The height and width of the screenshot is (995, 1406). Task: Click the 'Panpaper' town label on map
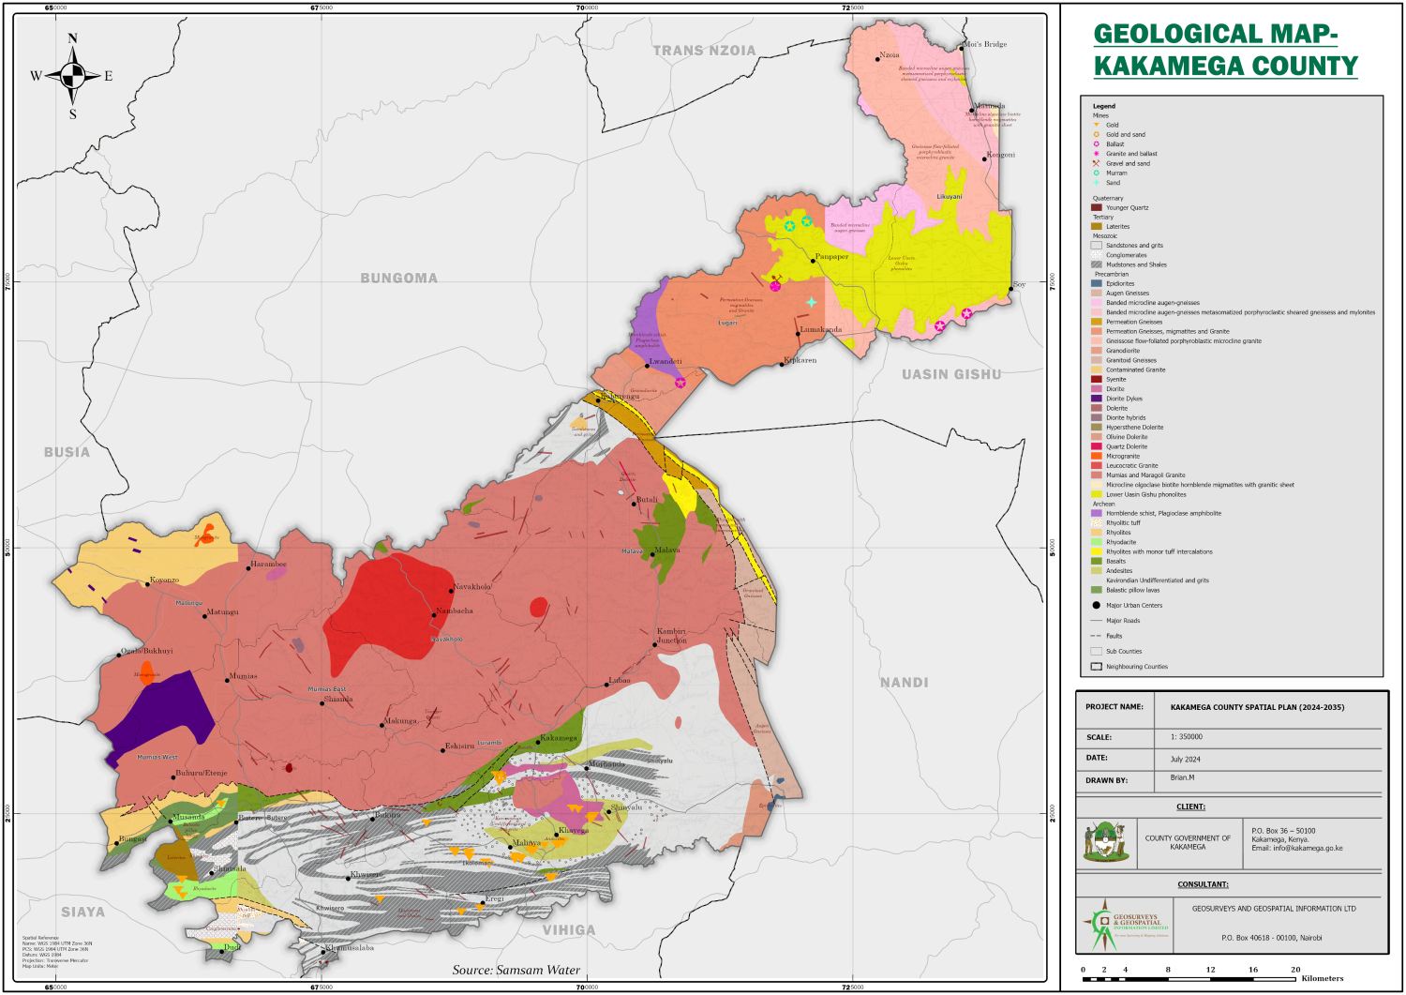832,256
